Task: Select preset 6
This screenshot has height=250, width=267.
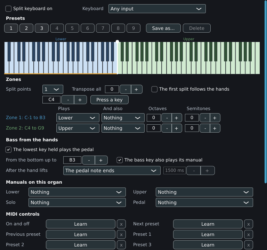Action: (88, 28)
